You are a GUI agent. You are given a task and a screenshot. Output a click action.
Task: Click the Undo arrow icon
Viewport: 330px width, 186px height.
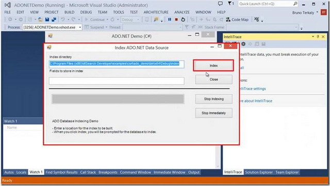pyautogui.click(x=63, y=20)
